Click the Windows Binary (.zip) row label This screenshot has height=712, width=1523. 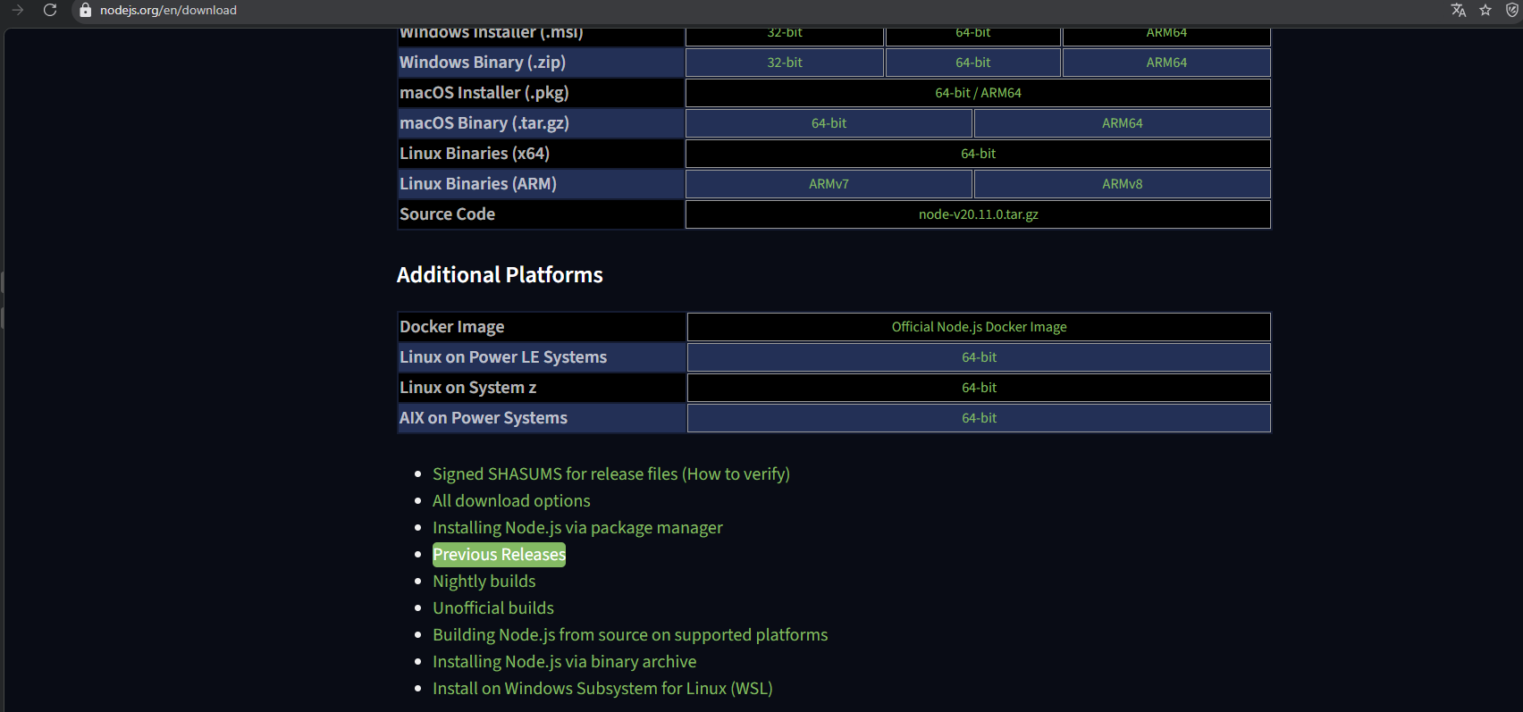(483, 63)
